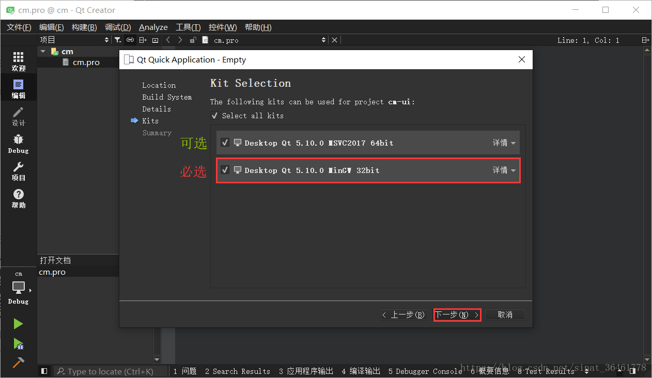This screenshot has height=378, width=652.
Task: Expand 详情 for MinGW 32bit kit
Action: 504,170
